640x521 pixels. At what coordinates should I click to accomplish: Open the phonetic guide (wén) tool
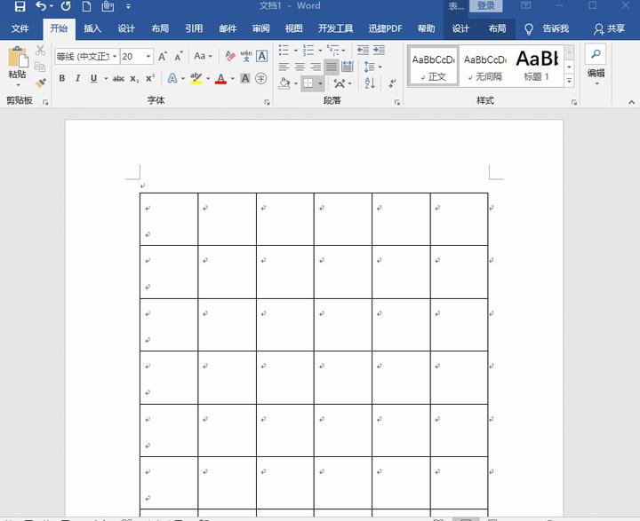tap(246, 56)
